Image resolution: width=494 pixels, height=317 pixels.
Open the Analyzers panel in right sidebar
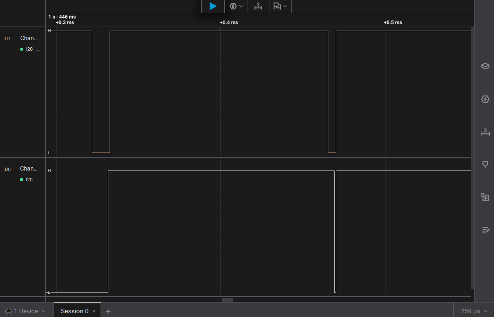[x=485, y=99]
